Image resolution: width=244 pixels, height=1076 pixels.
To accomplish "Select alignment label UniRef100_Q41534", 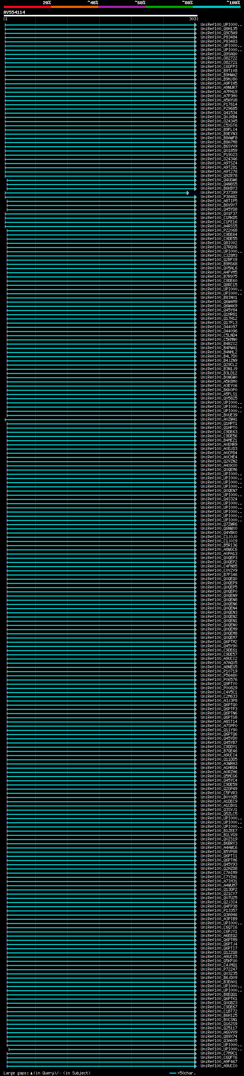I will pyautogui.click(x=219, y=113).
